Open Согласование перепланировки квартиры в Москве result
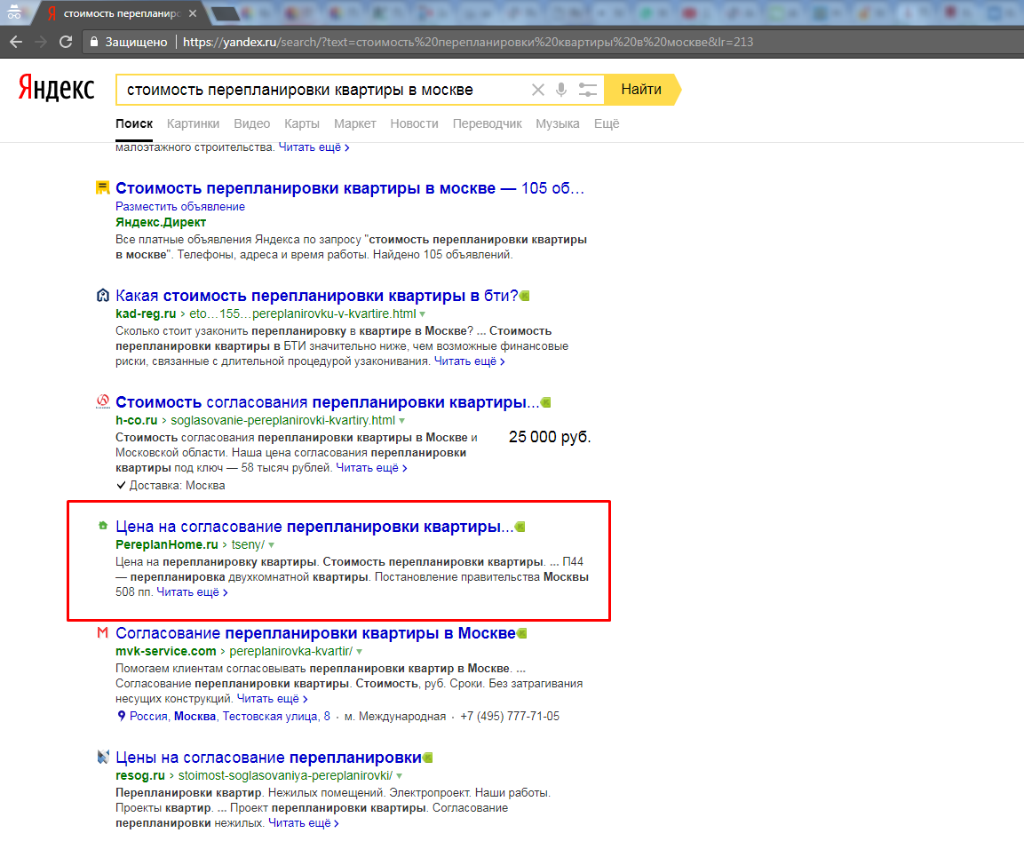Screen dimensions: 1024x849 (315, 633)
